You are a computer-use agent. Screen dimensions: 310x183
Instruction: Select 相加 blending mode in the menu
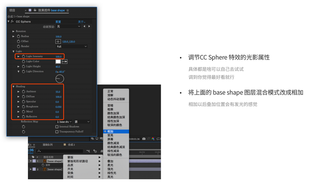(111, 132)
